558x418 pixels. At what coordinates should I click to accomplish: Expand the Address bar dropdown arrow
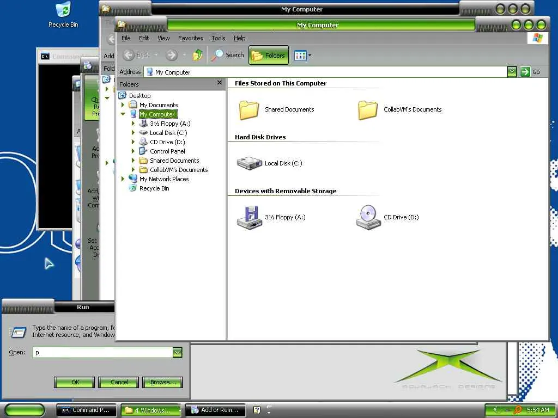512,72
